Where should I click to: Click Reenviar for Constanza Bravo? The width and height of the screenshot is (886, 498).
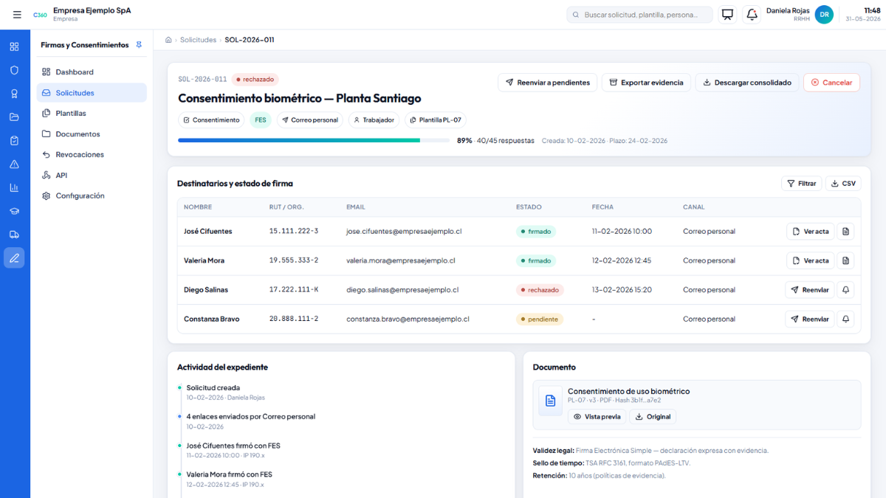[x=809, y=319]
